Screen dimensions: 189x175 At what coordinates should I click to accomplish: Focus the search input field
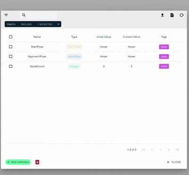[38, 15]
